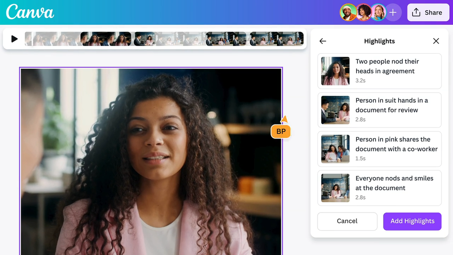453x255 pixels.
Task: Select the first faded clip in timeline
Action: point(52,39)
